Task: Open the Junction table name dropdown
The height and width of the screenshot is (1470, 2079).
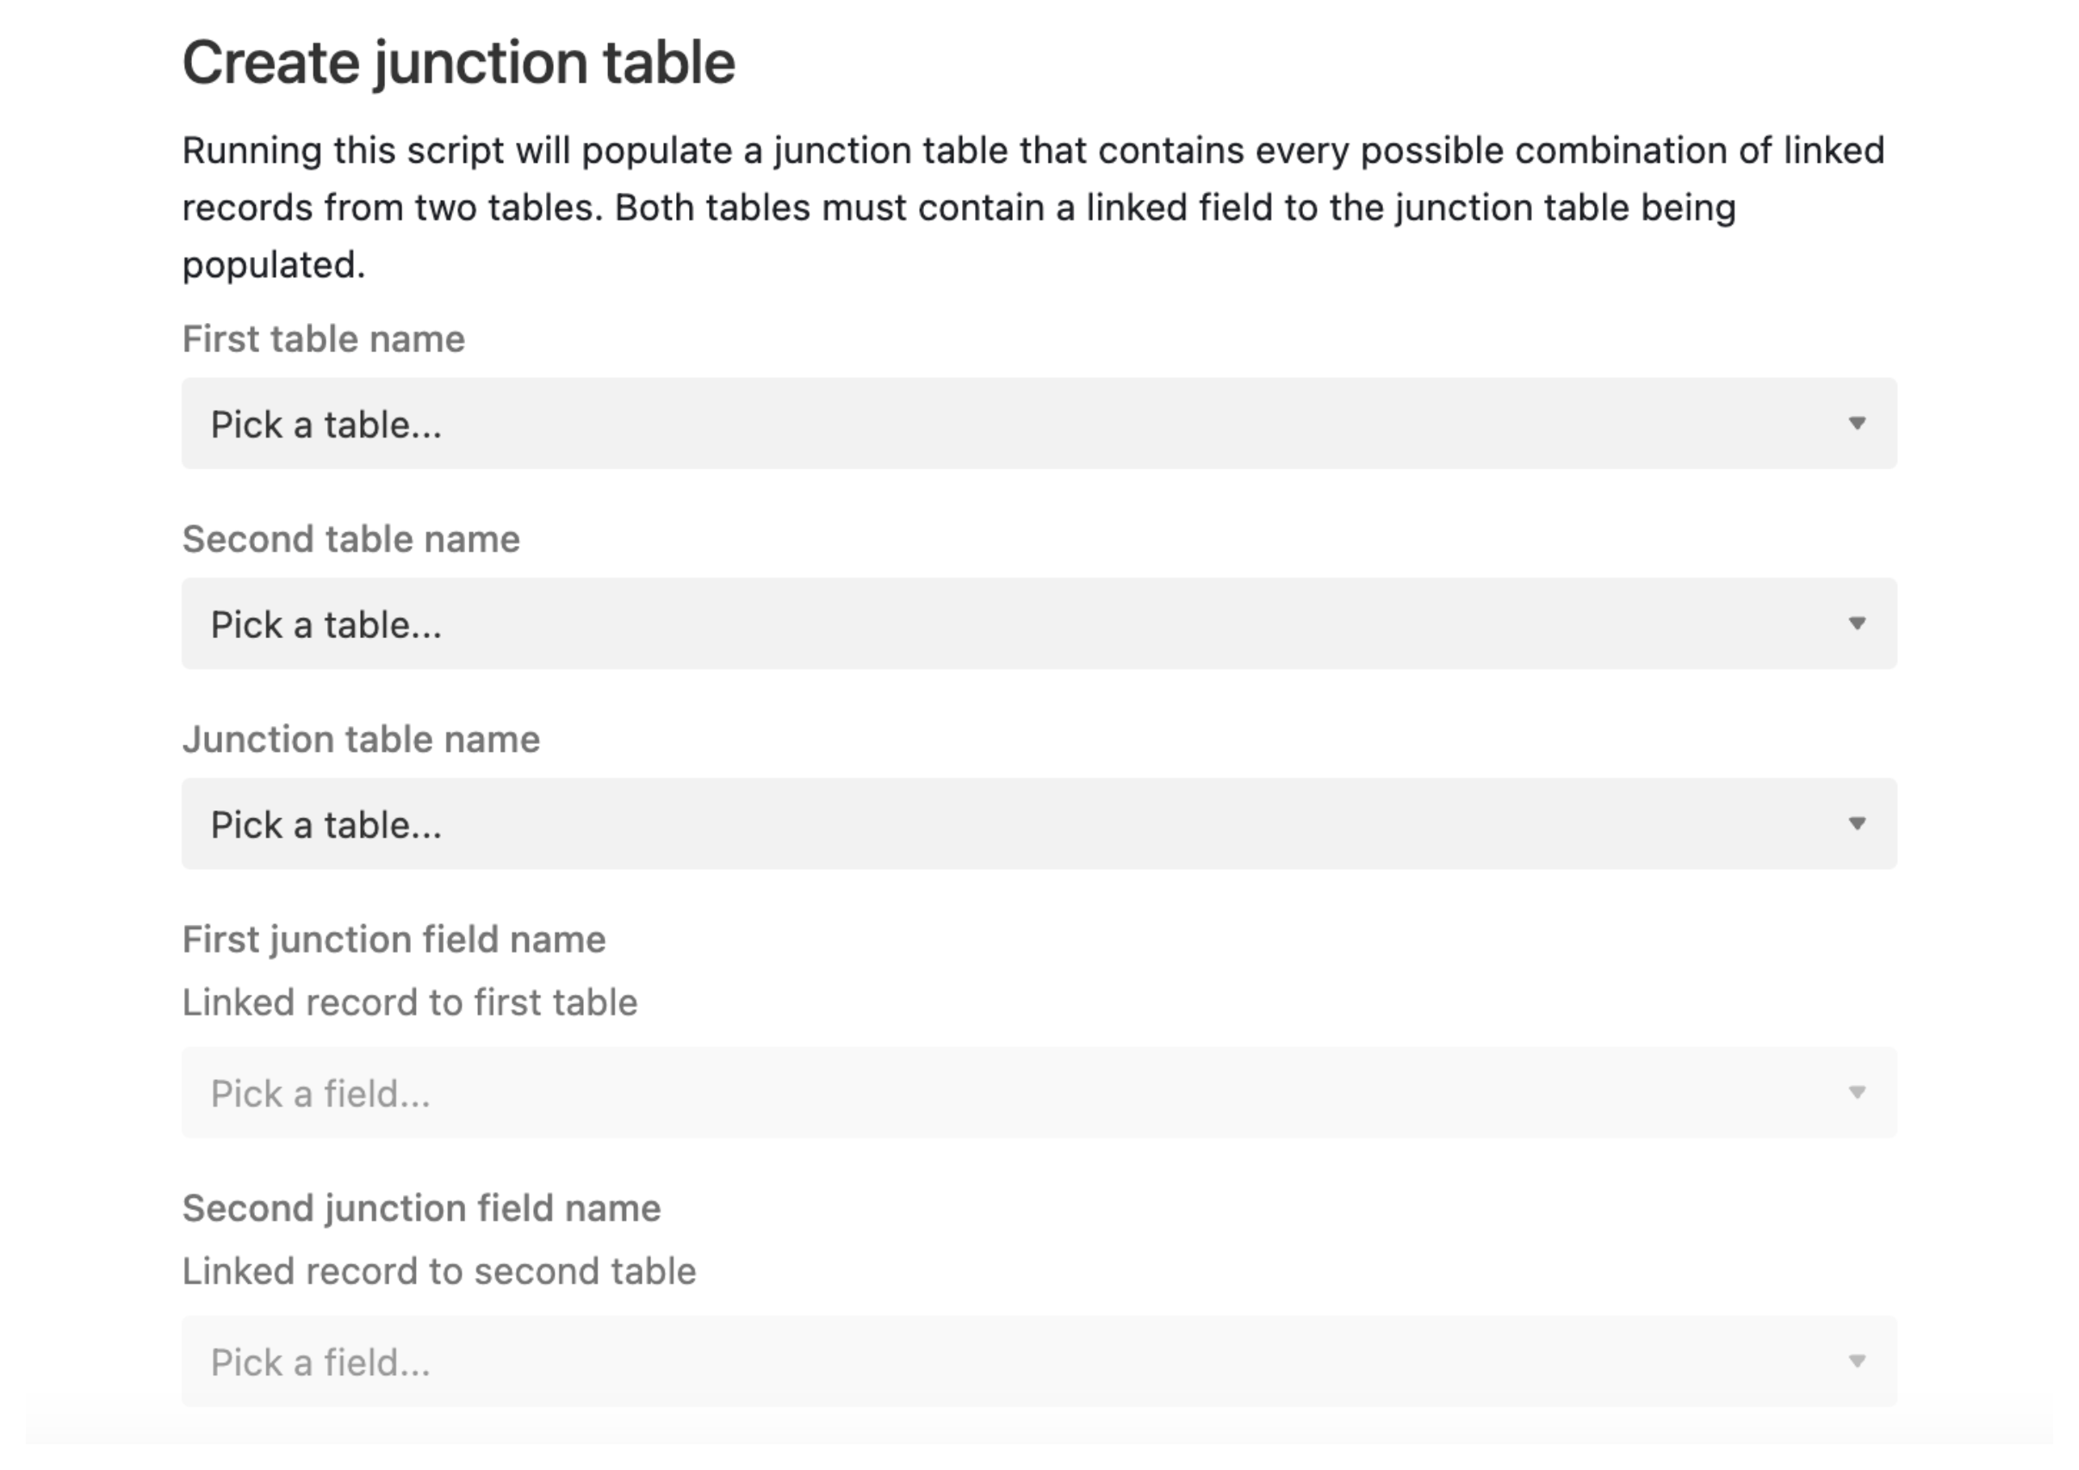Action: coord(1038,824)
